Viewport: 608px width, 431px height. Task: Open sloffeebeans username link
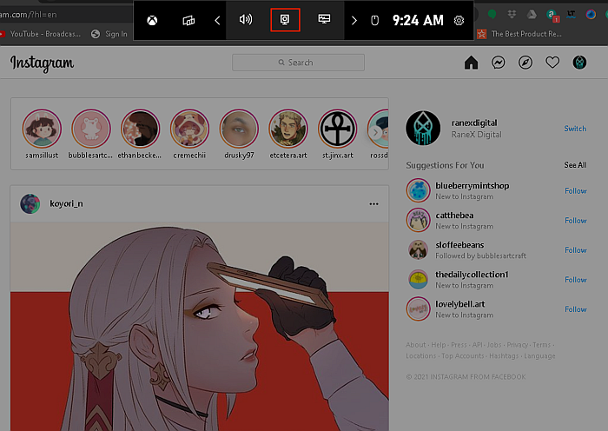pyautogui.click(x=459, y=245)
